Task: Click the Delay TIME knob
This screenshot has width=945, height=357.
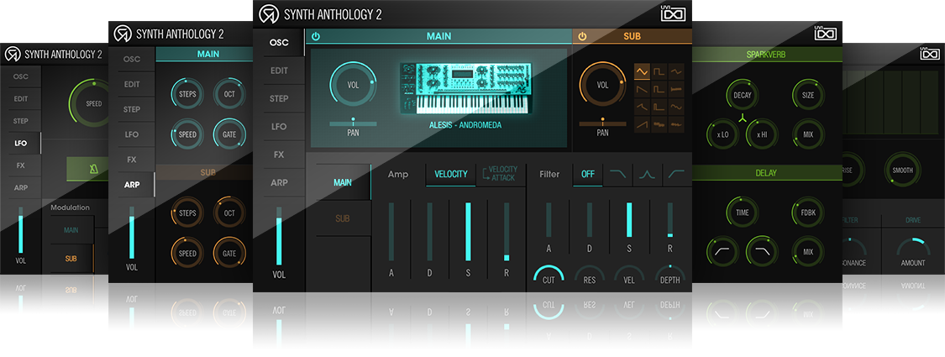Action: 743,213
